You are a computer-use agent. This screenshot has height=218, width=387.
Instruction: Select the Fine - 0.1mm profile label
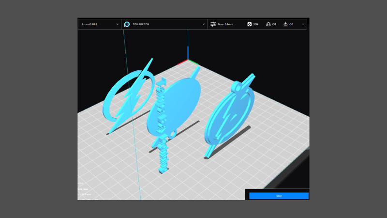(x=226, y=24)
